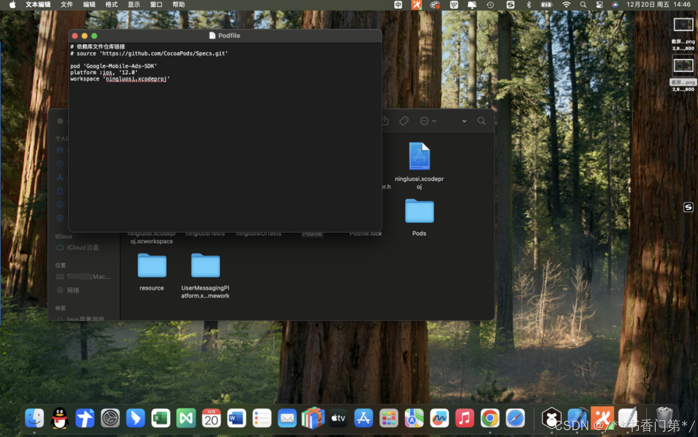Click the Wi-Fi menu bar icon

tap(566, 5)
